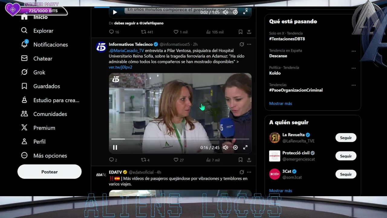This screenshot has height=218, width=387.
Task: Click the Comunidades people icon
Action: [x=24, y=114]
